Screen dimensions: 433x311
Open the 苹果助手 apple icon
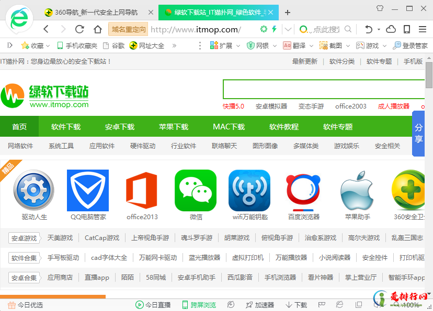click(x=357, y=190)
